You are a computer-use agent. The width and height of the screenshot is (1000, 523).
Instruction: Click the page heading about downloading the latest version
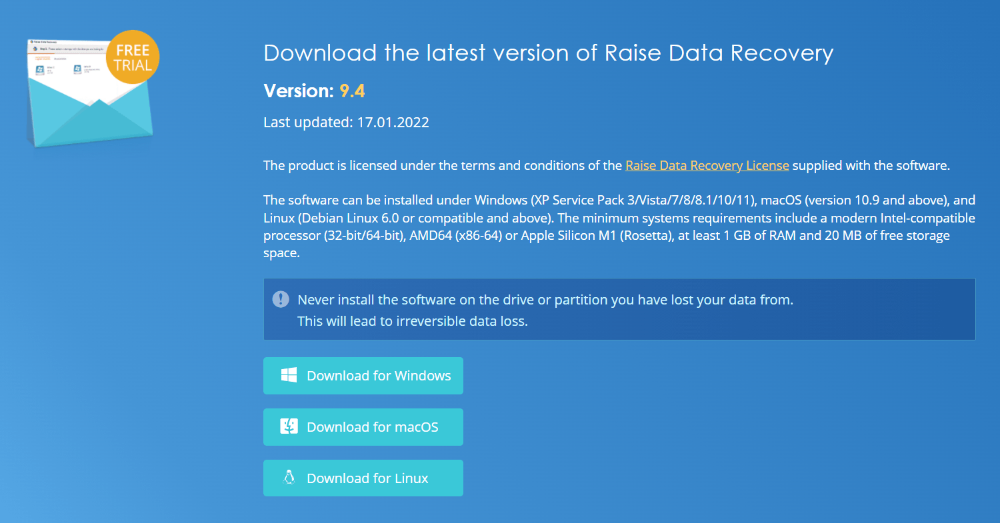(x=548, y=53)
